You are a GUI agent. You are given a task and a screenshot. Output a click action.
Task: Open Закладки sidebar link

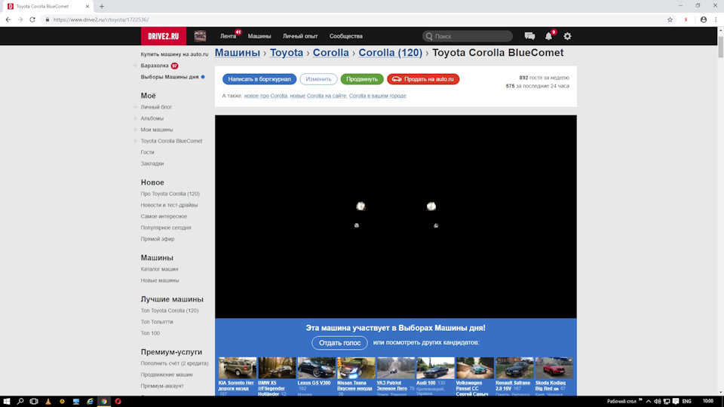click(152, 164)
